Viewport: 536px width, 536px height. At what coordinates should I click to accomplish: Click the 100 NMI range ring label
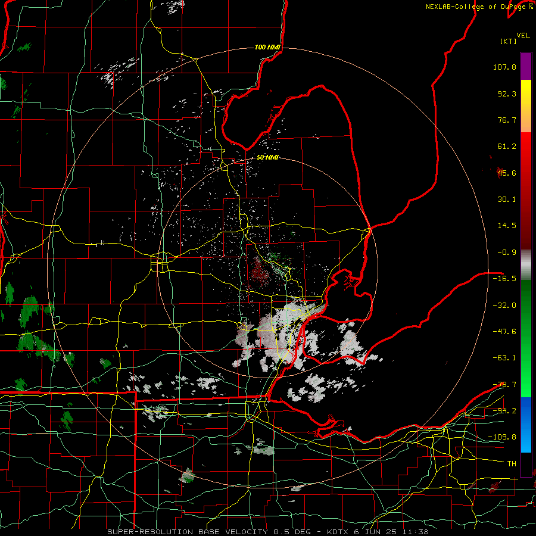pyautogui.click(x=267, y=47)
